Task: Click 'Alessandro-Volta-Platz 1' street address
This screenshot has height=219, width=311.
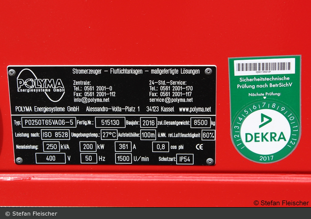Action: pos(113,109)
